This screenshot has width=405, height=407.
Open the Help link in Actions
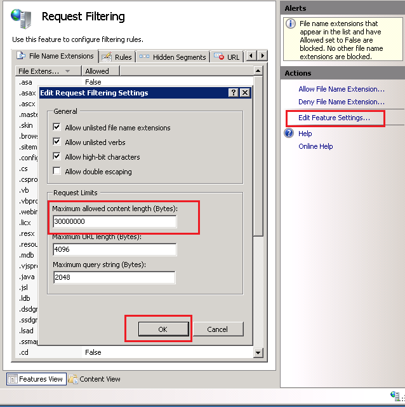click(305, 134)
